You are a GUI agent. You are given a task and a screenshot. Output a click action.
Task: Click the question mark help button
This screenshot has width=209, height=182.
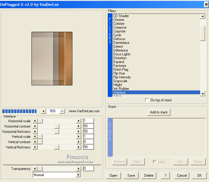tap(165, 176)
